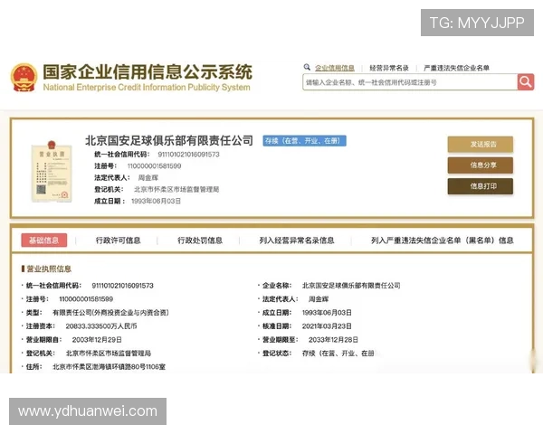Click the type value 有限责任公司(外商投资企业与内资合资)

110,313
